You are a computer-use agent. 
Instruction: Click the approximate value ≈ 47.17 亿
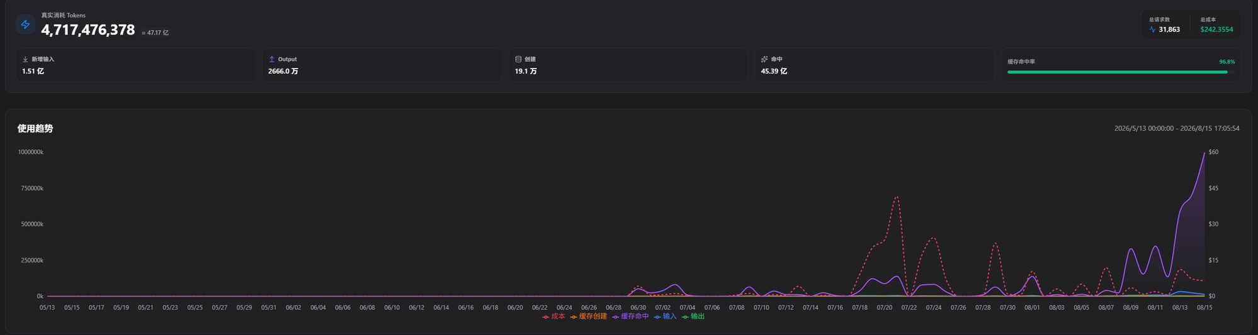tap(155, 33)
